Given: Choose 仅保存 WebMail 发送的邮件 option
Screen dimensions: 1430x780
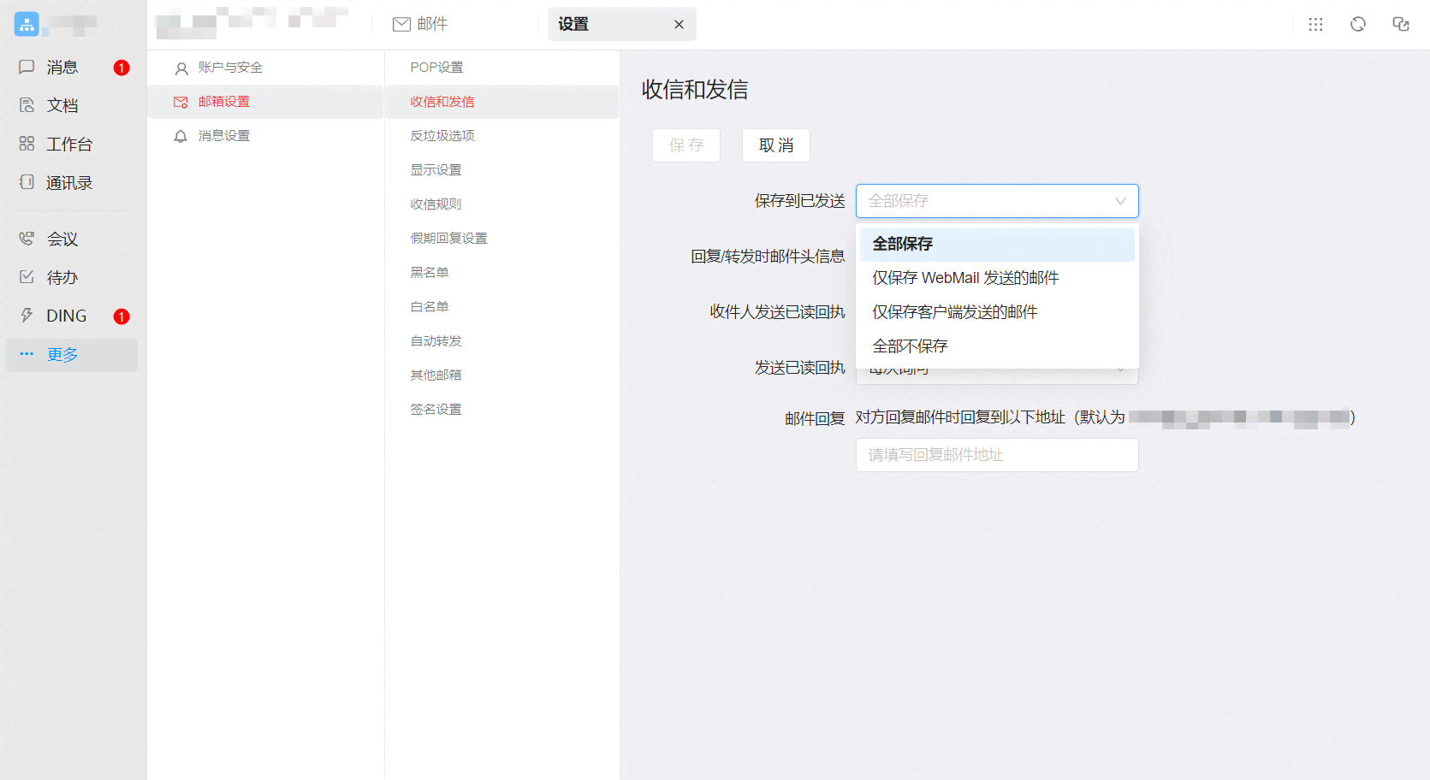Looking at the screenshot, I should [x=997, y=278].
